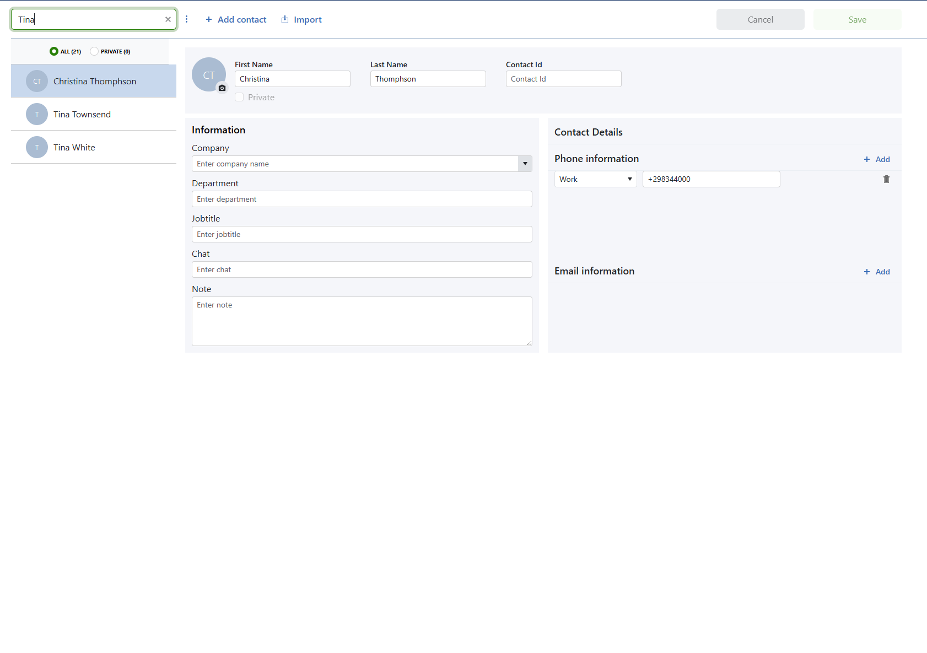Check the Private checkbox
This screenshot has height=653, width=927.
[239, 97]
